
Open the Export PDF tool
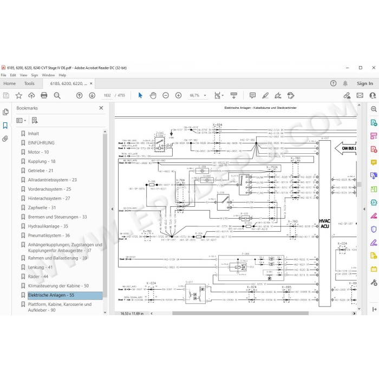(374, 122)
